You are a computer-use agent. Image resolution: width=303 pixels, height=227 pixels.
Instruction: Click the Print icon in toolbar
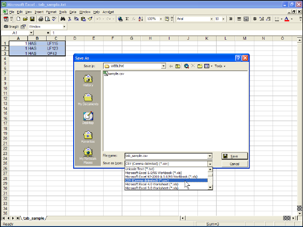tap(41, 19)
